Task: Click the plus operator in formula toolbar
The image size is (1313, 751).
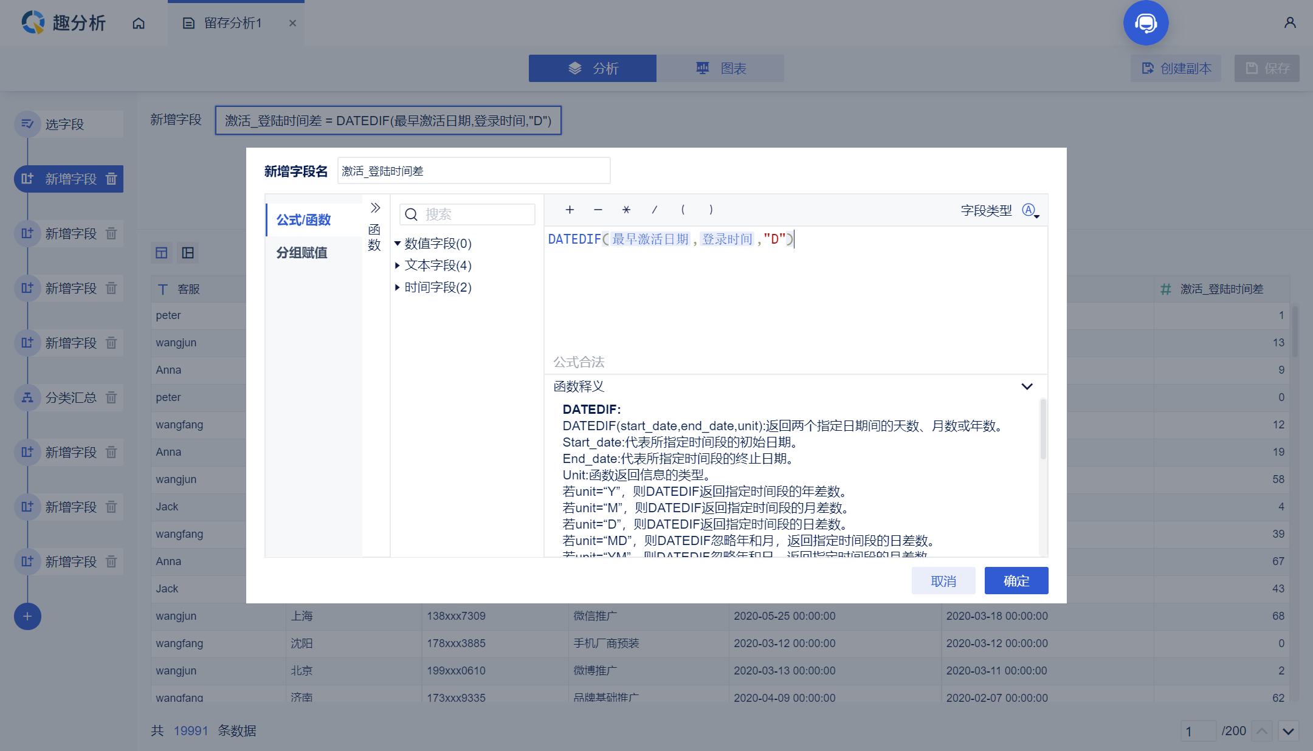Action: 570,210
